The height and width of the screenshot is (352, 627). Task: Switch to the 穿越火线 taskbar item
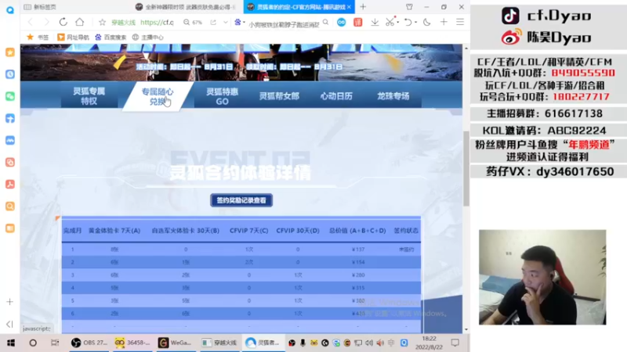(x=219, y=343)
